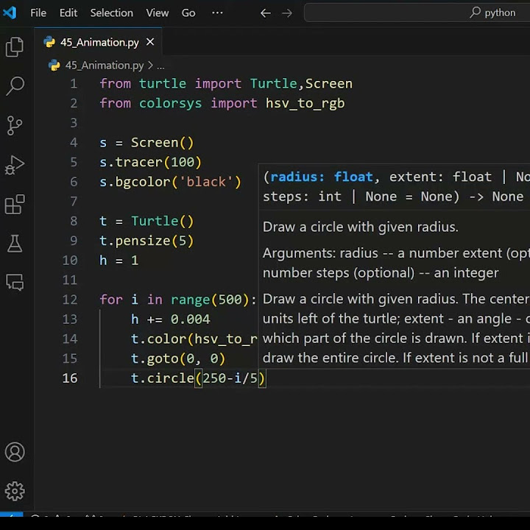Open the Accounts profile icon

[x=15, y=452]
